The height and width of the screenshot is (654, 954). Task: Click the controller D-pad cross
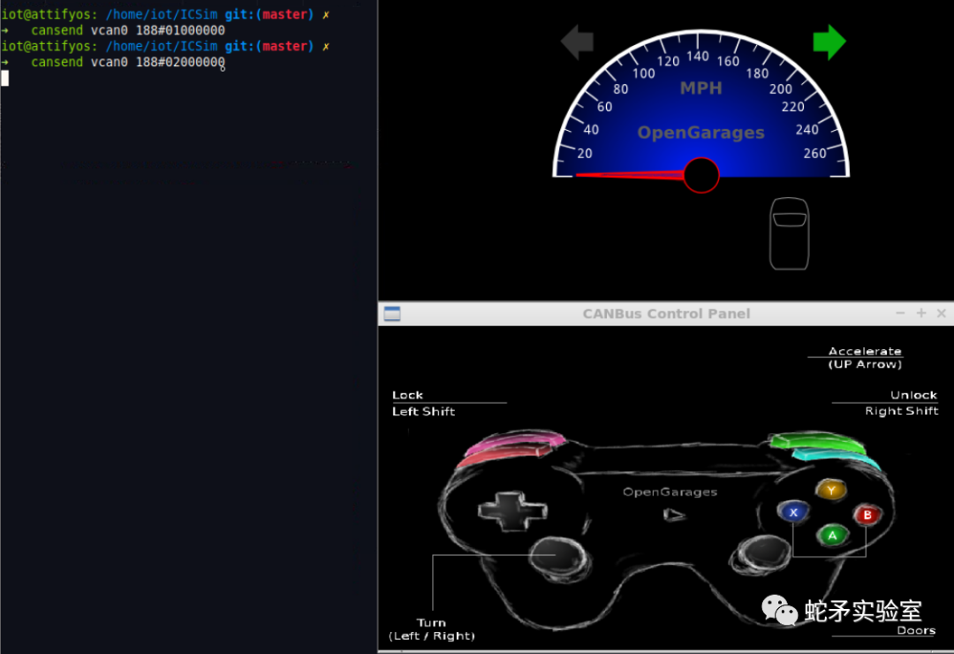512,511
